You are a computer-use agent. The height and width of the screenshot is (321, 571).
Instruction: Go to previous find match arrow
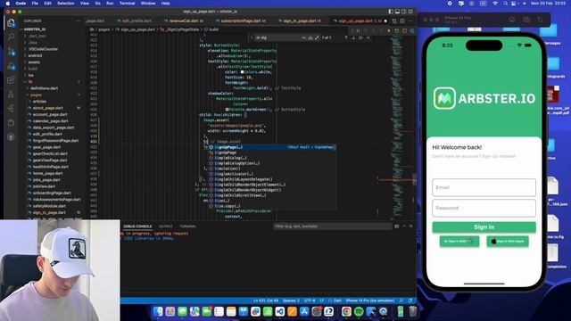346,37
